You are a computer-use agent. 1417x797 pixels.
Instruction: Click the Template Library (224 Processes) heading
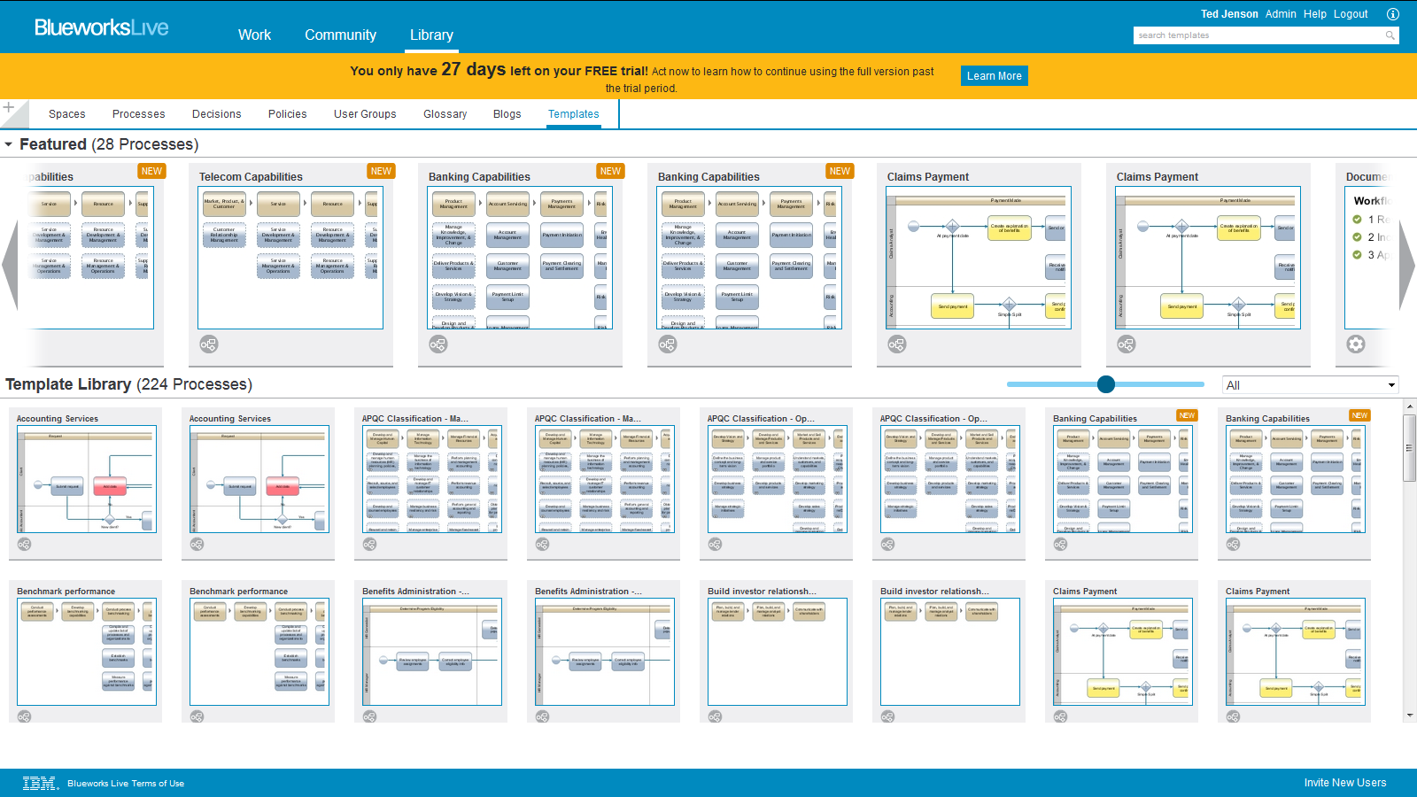(128, 384)
